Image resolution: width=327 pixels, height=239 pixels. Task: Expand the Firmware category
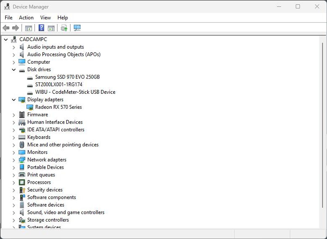(x=14, y=115)
